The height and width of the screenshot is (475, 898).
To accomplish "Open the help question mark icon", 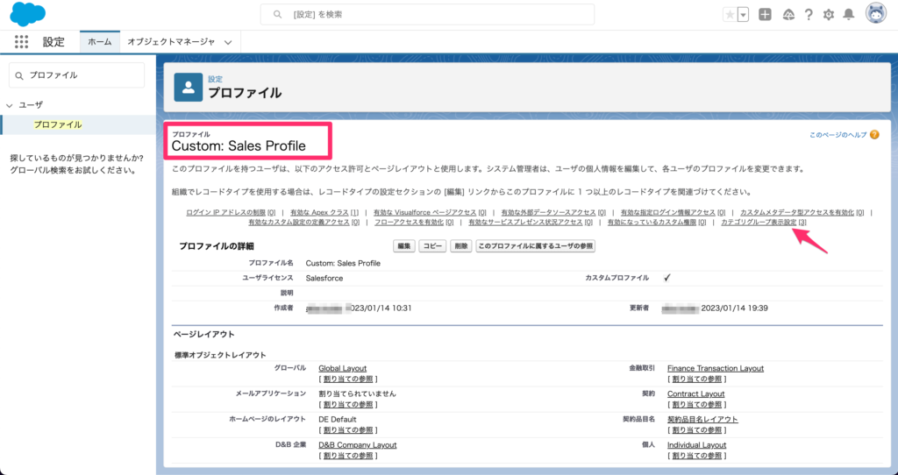I will (x=809, y=15).
